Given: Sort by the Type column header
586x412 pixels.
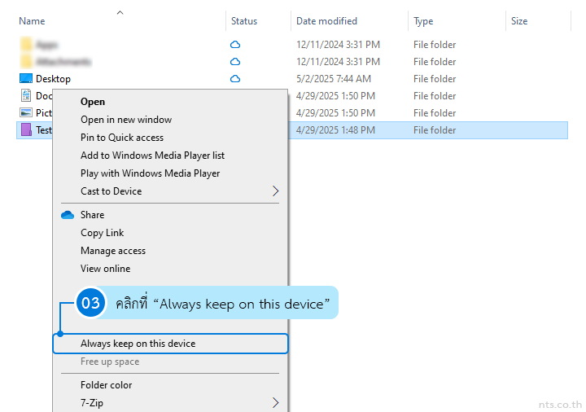Looking at the screenshot, I should point(423,21).
